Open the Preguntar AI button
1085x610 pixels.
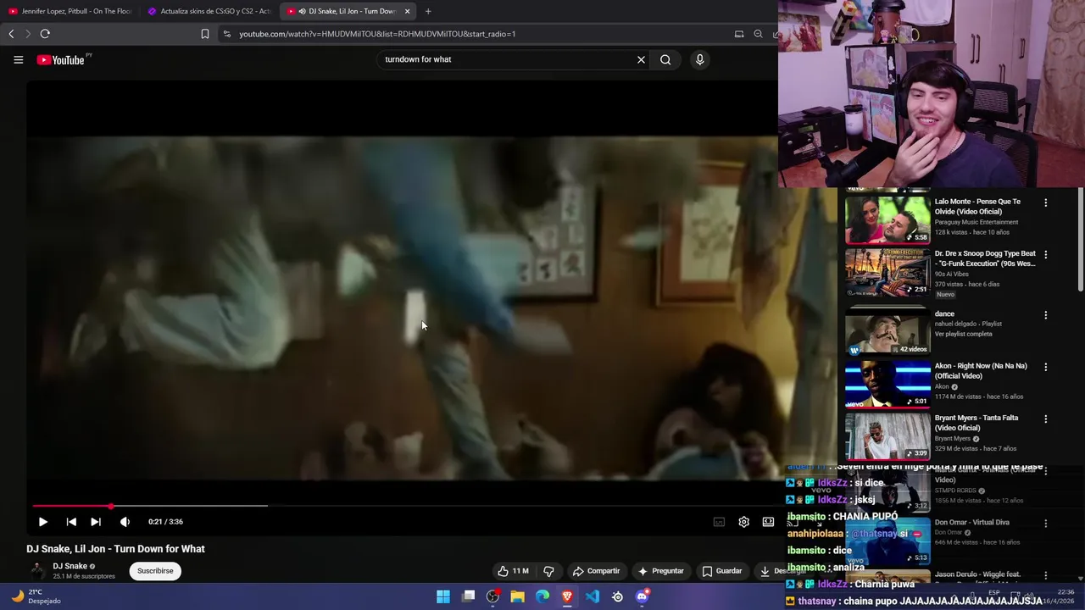(x=660, y=571)
